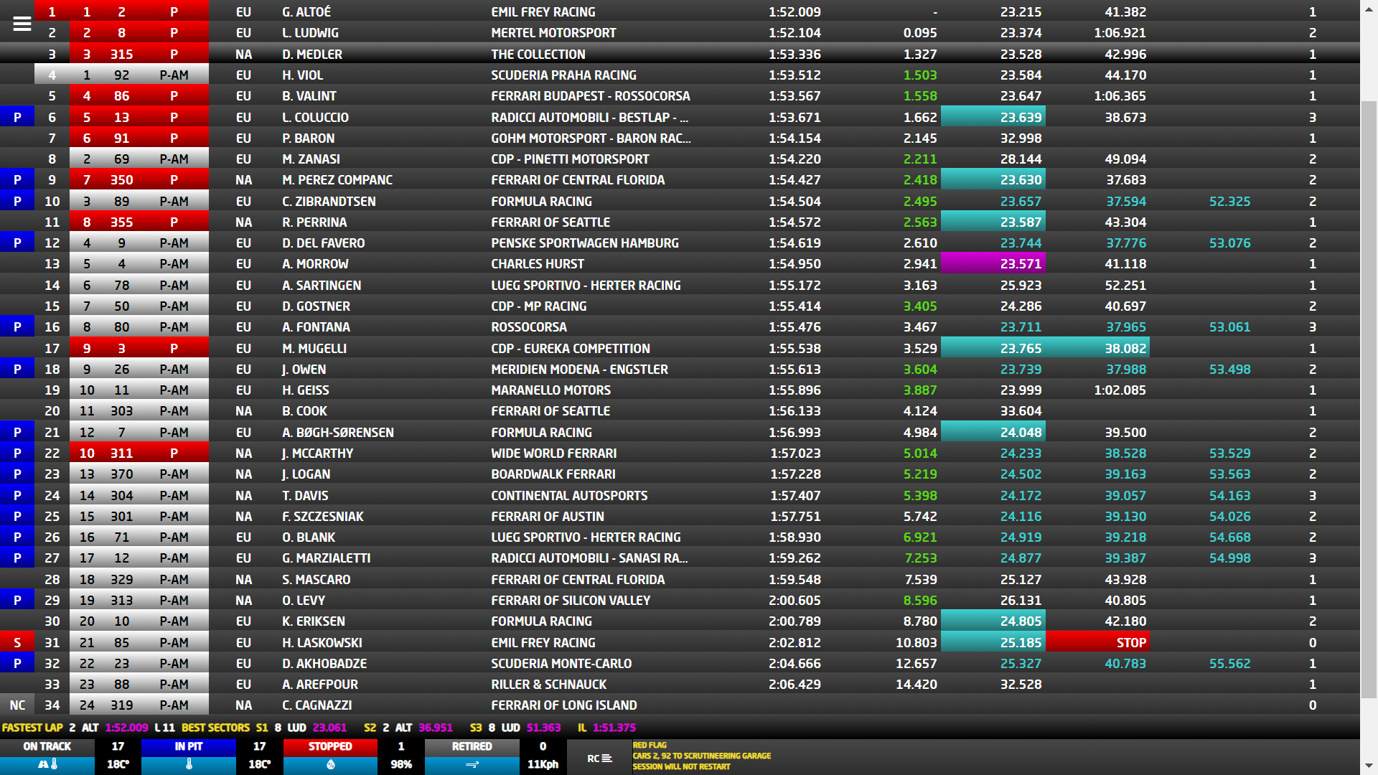Click team CDP - PINETTI MOTORSPORT

[570, 159]
